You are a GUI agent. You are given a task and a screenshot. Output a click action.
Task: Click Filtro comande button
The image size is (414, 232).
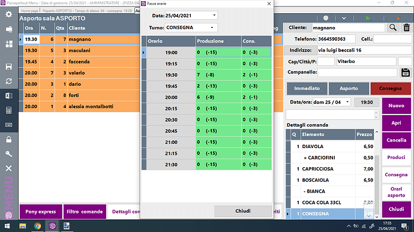point(85,212)
